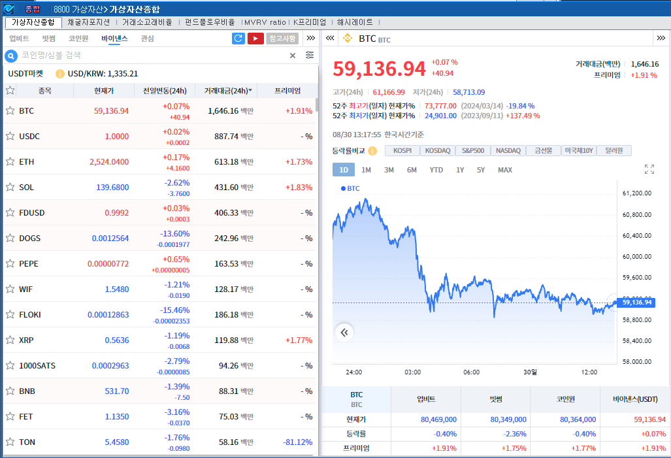The image size is (671, 458).
Task: Compare with KOSDAQ button
Action: tap(438, 151)
